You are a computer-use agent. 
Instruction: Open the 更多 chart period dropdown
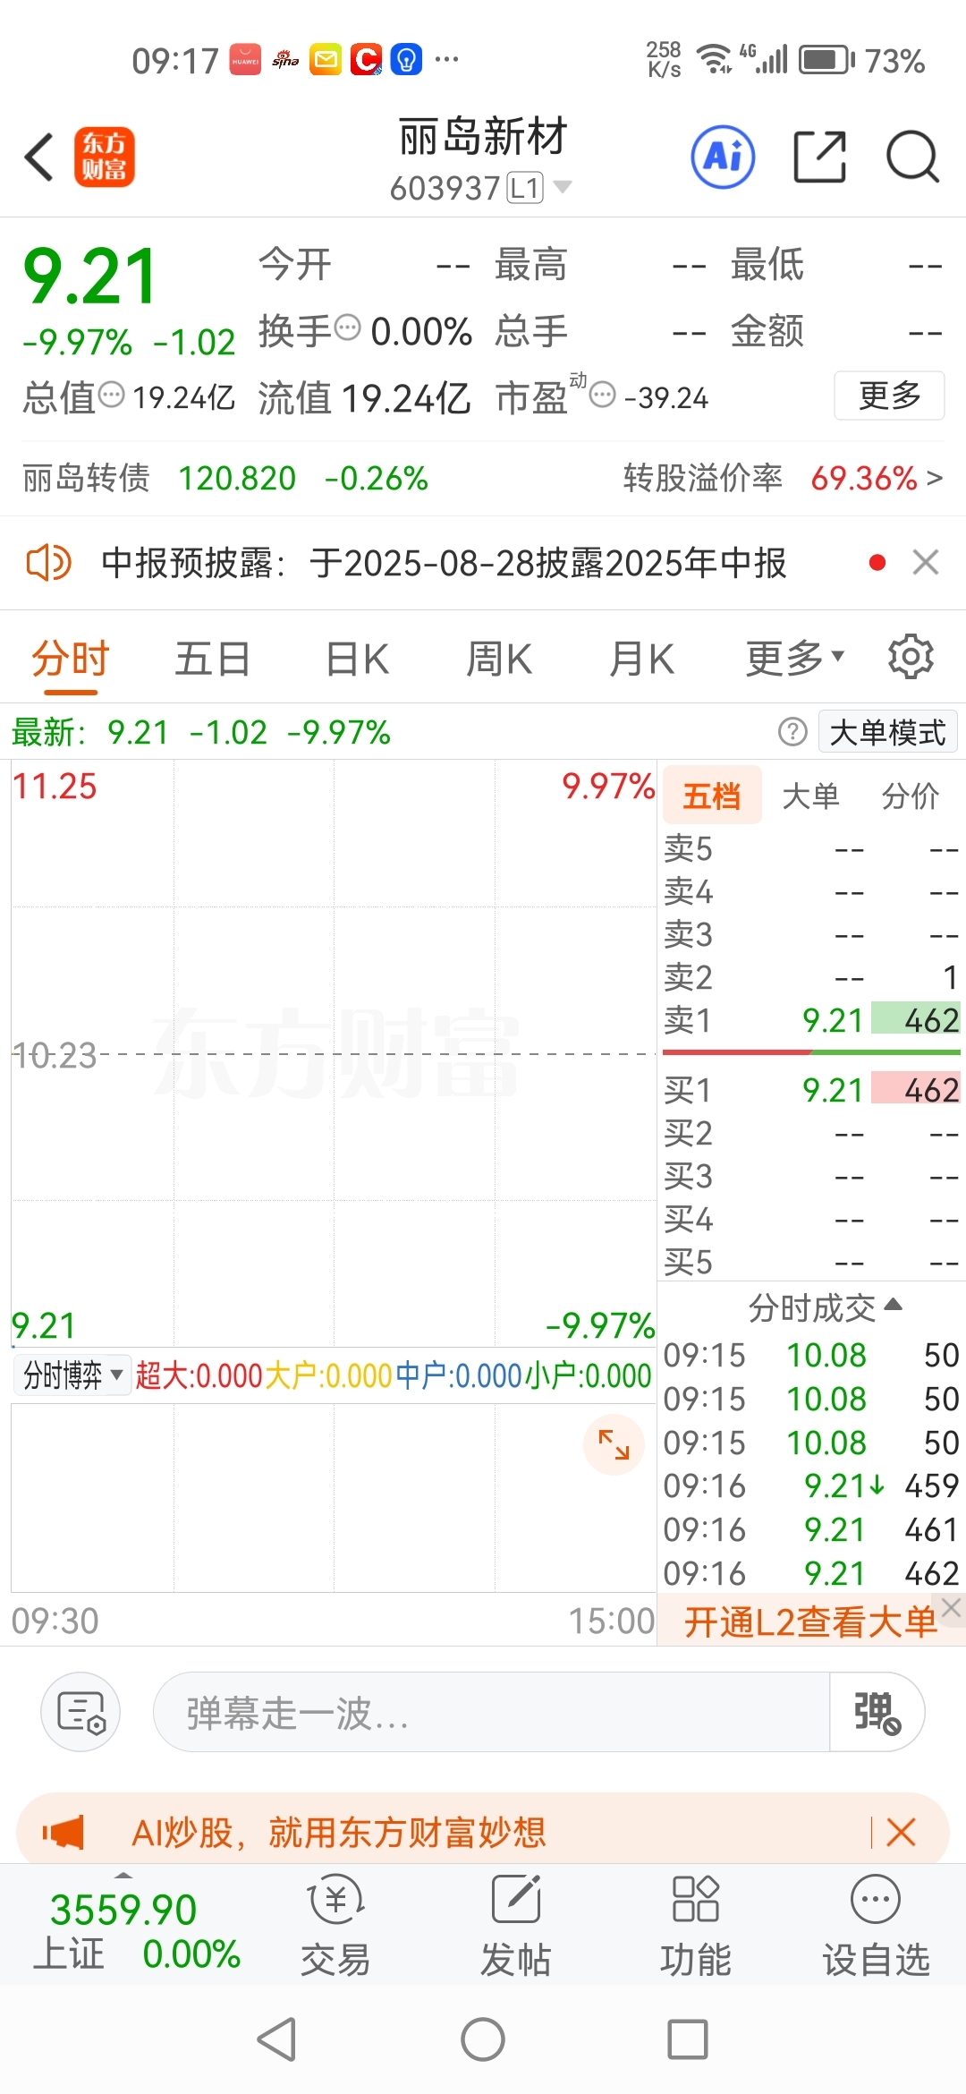point(795,659)
